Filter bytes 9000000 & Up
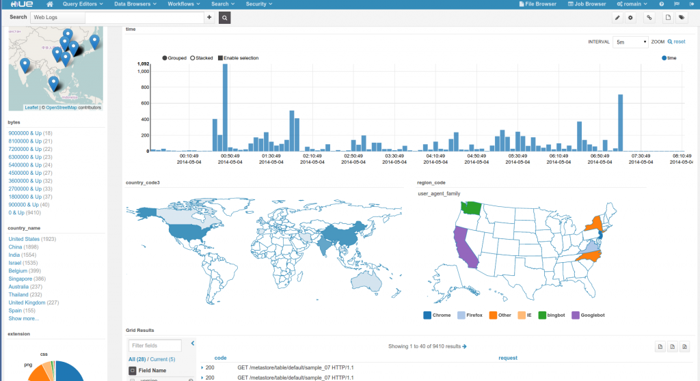Viewport: 700px width, 381px height. 25,133
